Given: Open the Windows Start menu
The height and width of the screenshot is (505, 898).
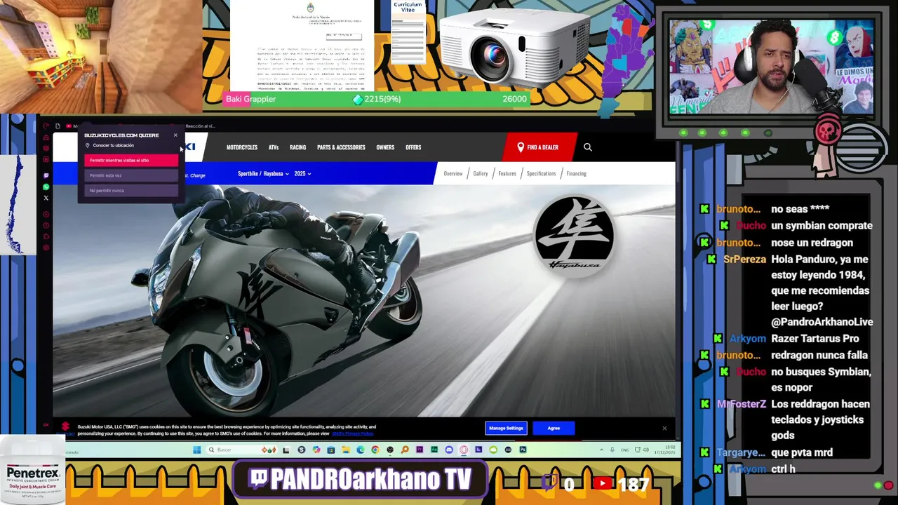Looking at the screenshot, I should 197,450.
